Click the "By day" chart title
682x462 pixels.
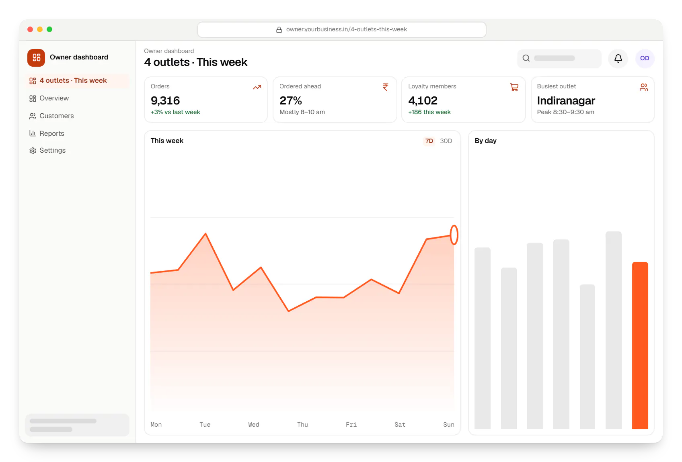[x=485, y=141]
